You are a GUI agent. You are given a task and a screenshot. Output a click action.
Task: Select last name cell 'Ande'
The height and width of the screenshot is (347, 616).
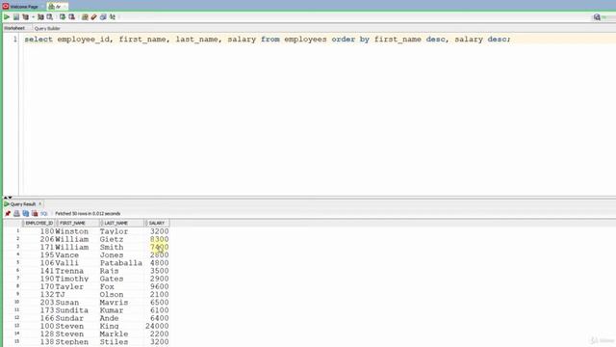(109, 318)
